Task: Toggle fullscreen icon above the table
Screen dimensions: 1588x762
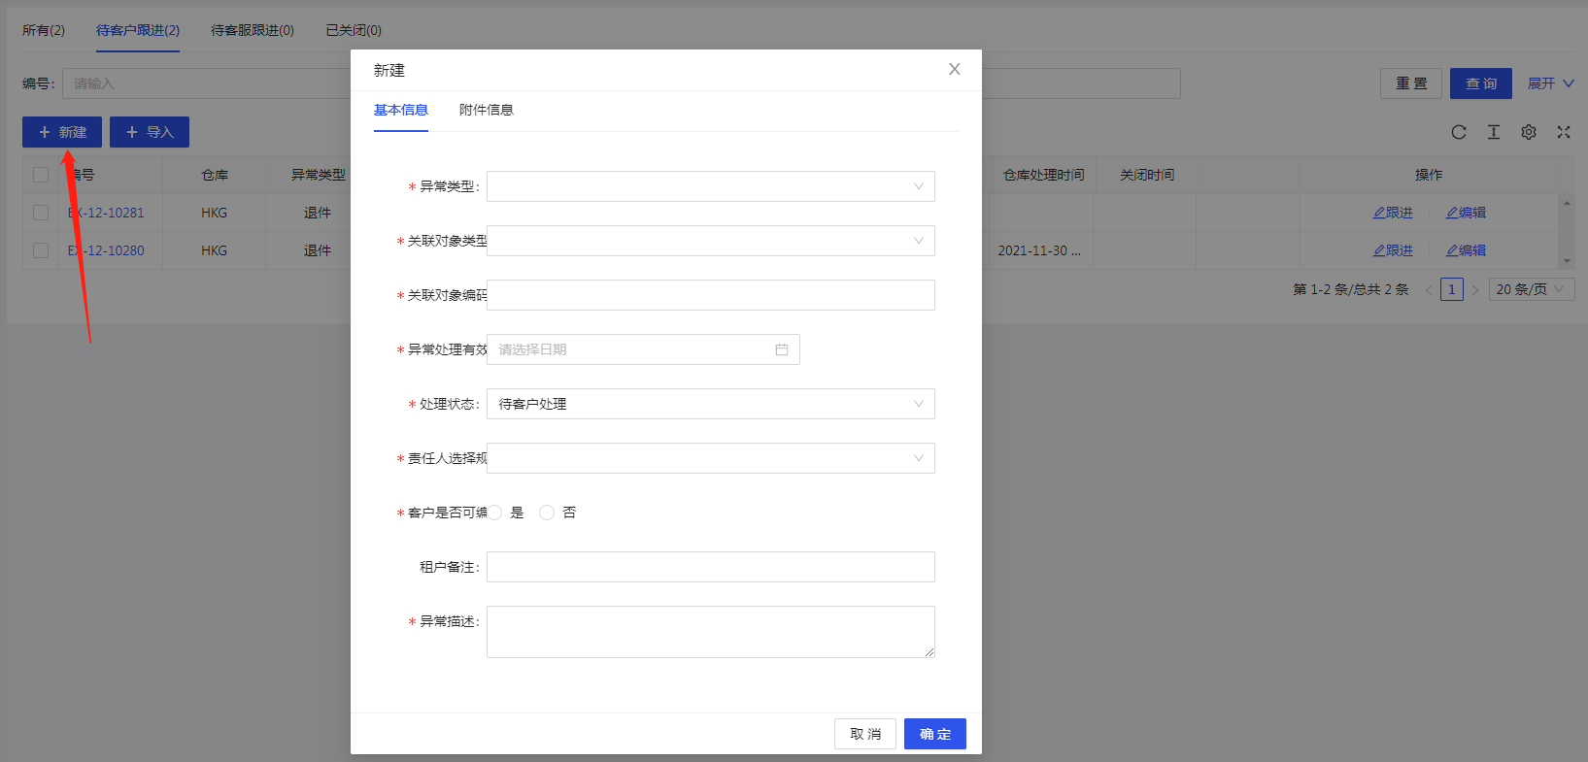Action: [1564, 132]
